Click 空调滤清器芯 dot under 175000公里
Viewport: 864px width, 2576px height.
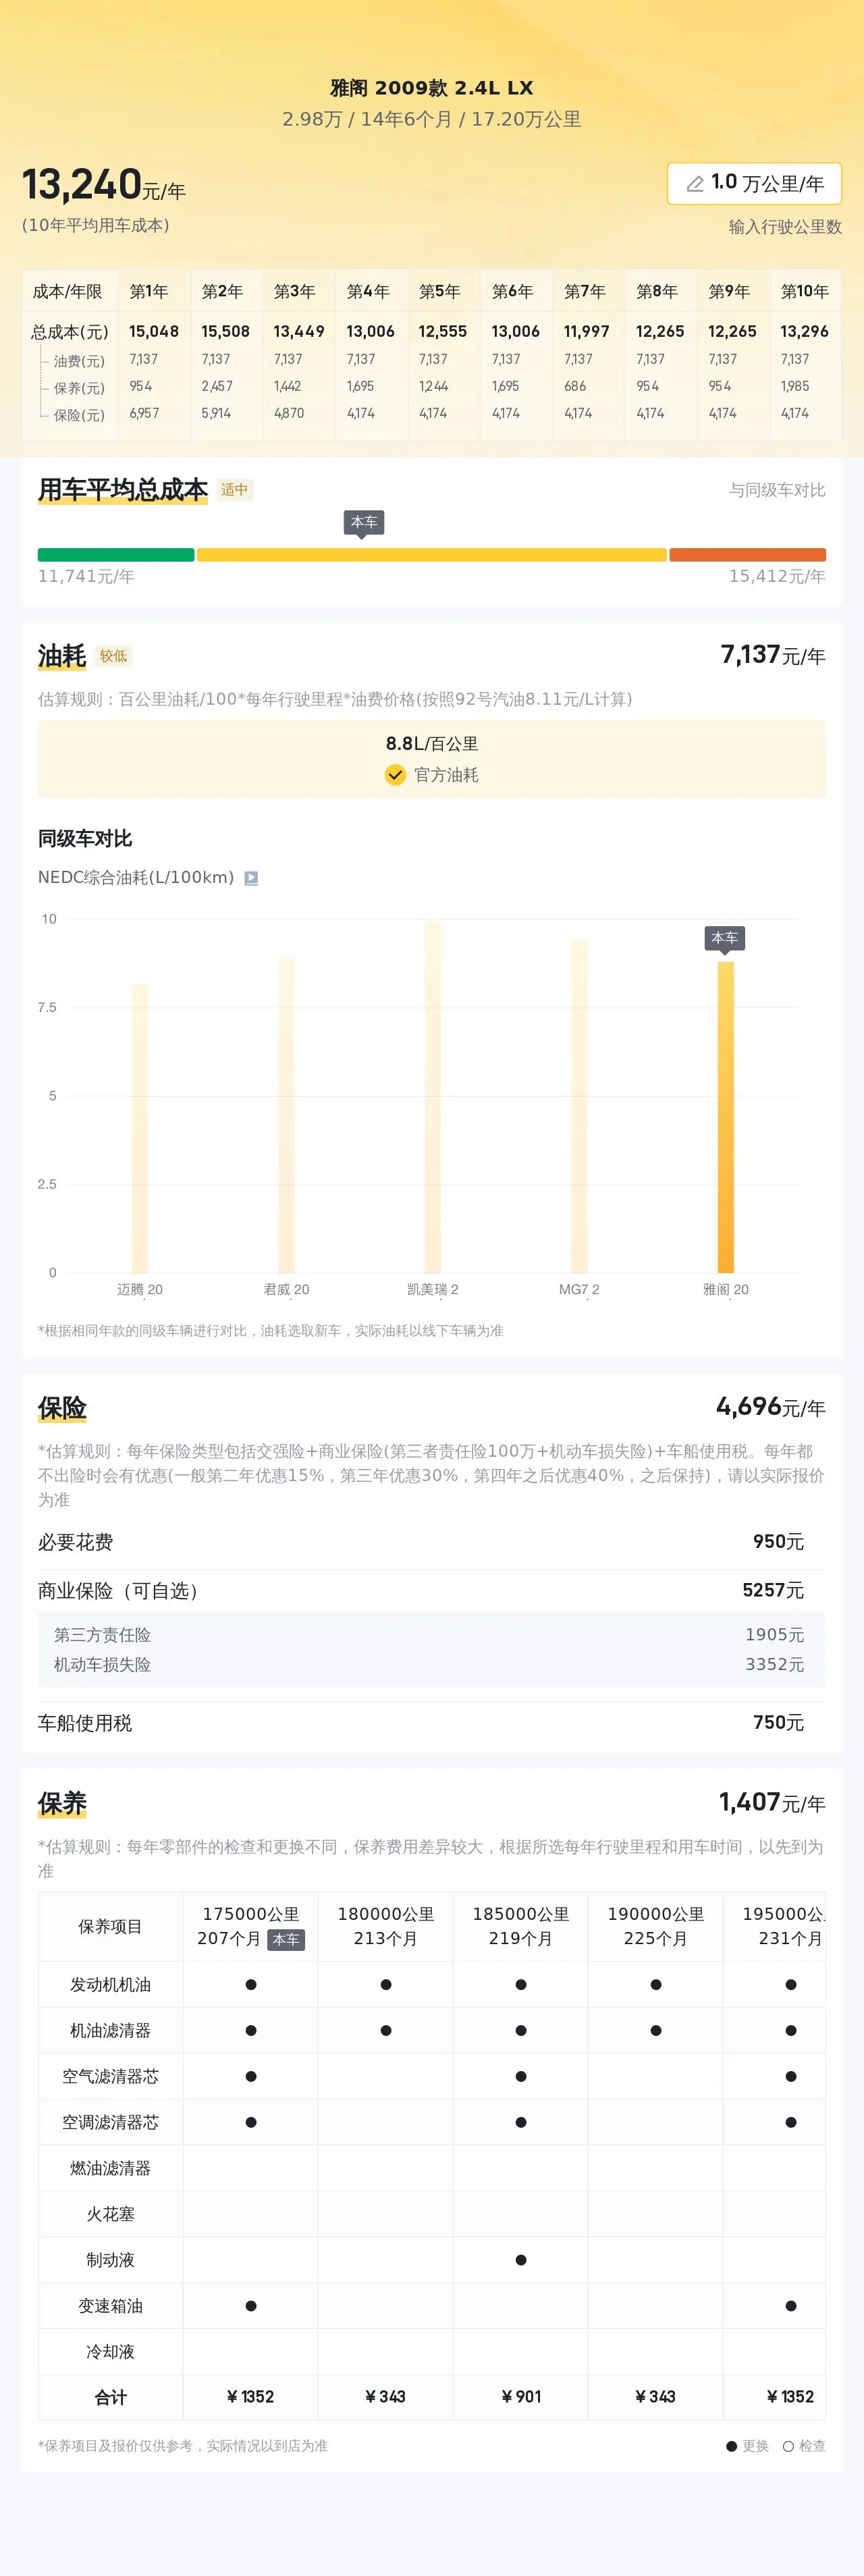click(x=251, y=2123)
